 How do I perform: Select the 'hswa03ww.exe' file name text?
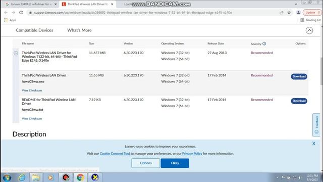33,81
